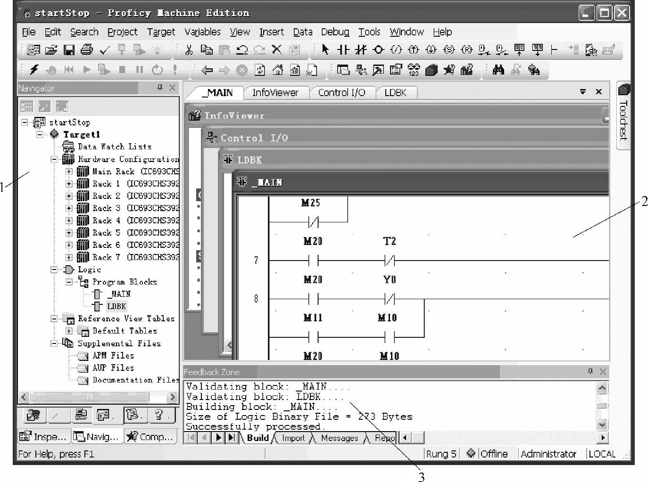Save the project with the floppy disk icon

[x=69, y=49]
